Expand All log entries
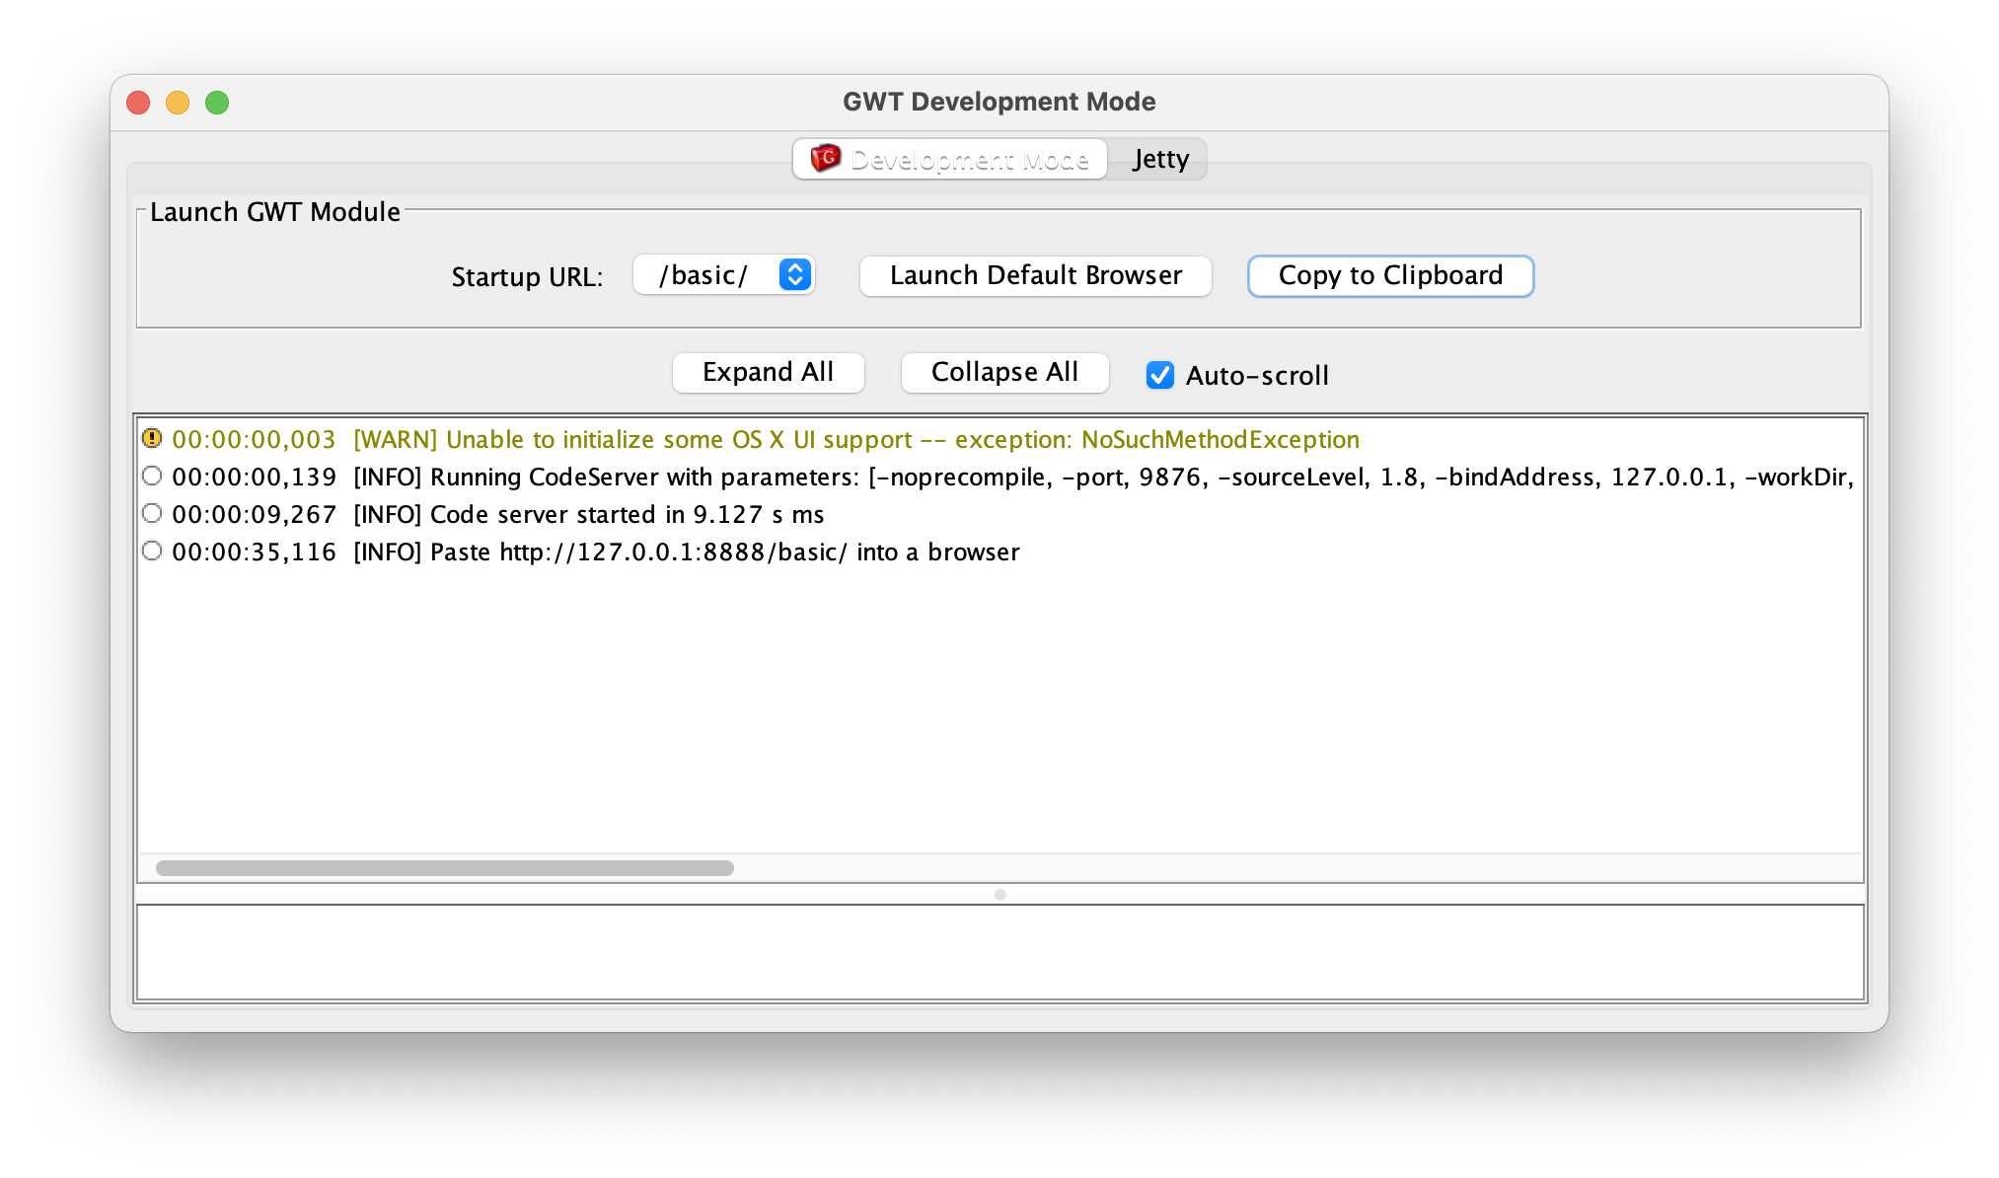 [x=769, y=373]
